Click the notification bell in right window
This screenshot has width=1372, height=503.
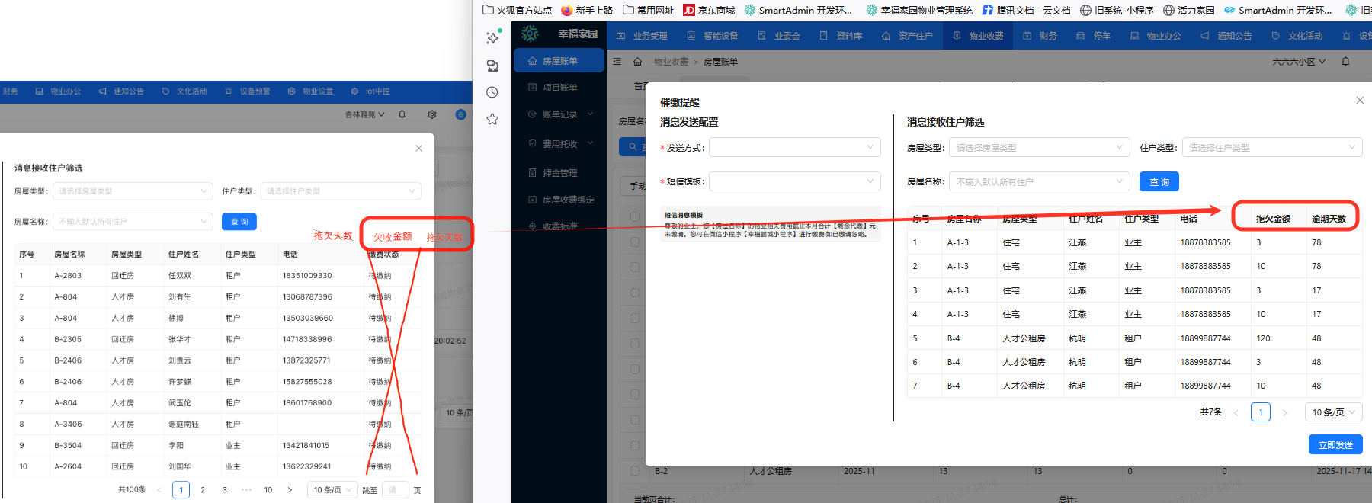point(1345,62)
